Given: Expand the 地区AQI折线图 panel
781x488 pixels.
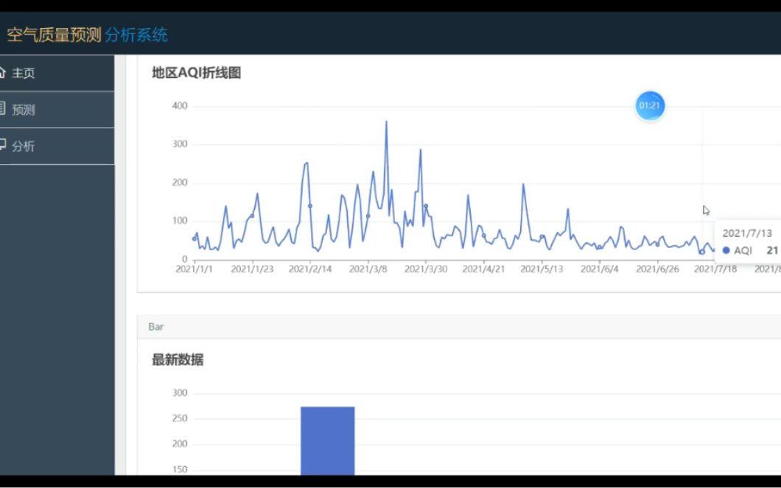Looking at the screenshot, I should [196, 73].
